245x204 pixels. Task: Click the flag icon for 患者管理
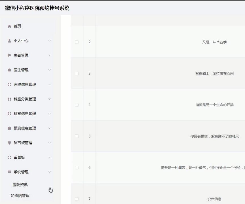point(9,55)
